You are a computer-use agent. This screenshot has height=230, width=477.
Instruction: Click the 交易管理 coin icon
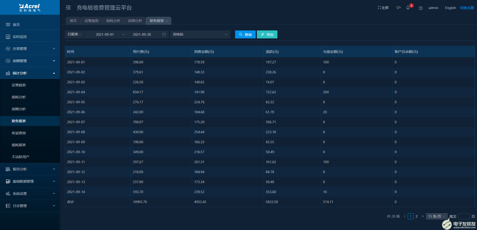tap(8, 49)
